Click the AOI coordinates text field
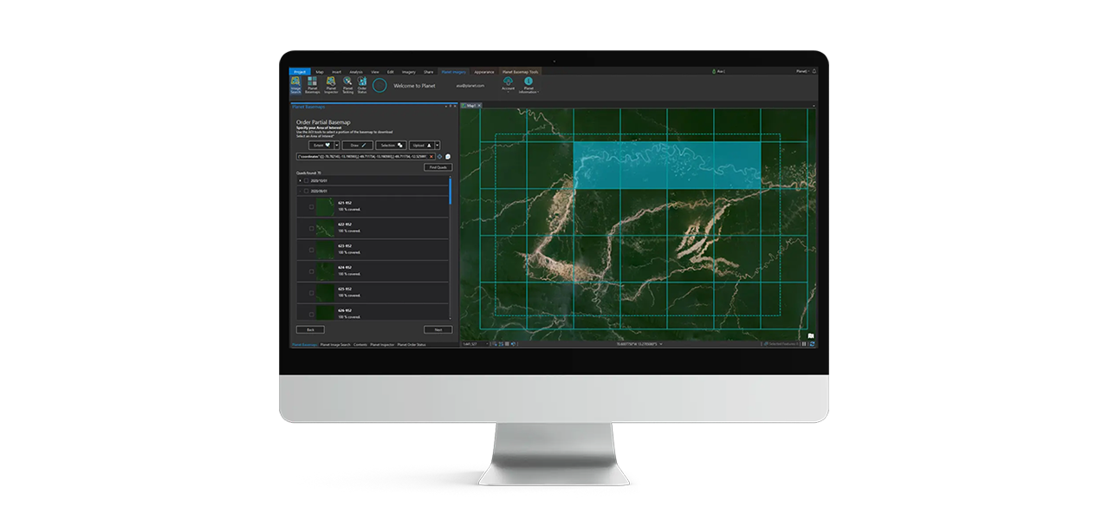The width and height of the screenshot is (1109, 520). 361,157
